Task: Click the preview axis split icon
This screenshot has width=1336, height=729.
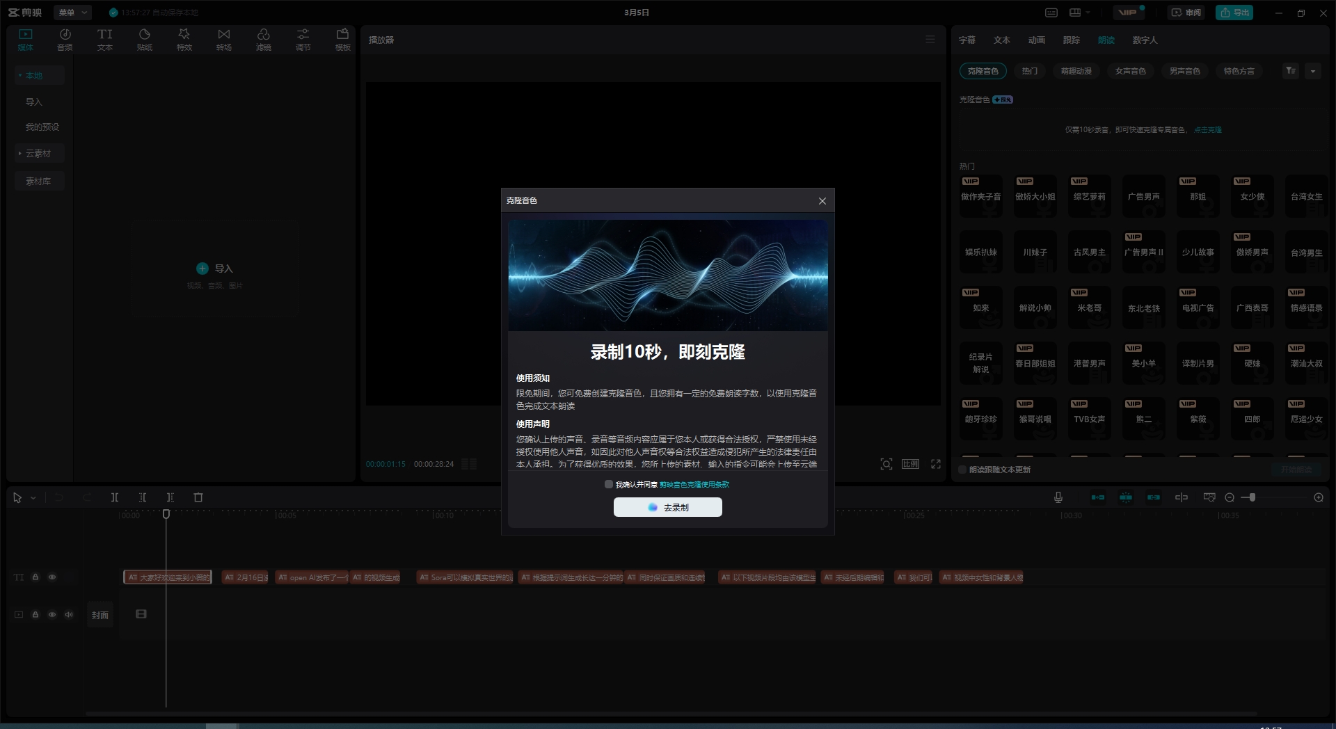Action: (1182, 497)
